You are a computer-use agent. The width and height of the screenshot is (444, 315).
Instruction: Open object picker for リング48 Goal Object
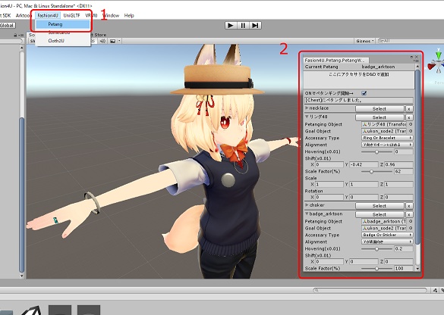(411, 131)
